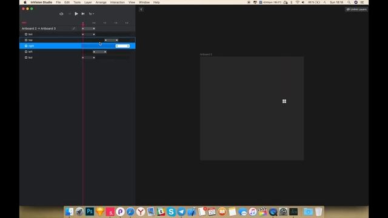
Task: Click the layer icon of the right row
Action: coord(26,46)
